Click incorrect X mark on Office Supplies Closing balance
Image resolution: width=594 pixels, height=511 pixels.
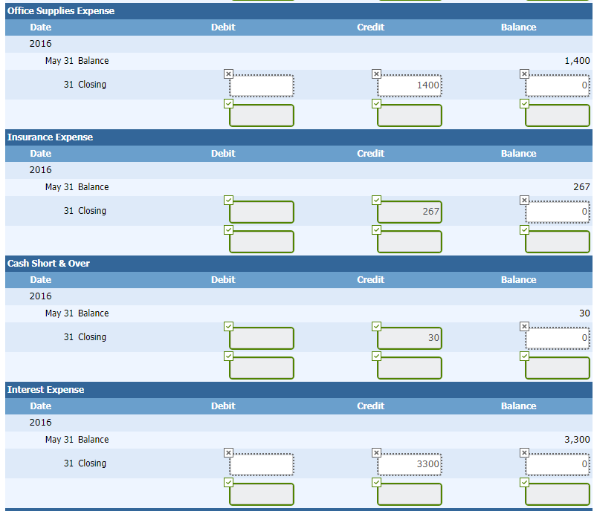pos(524,74)
